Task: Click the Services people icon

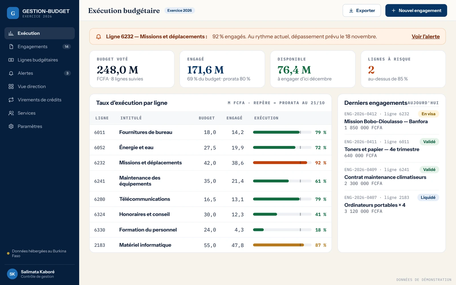Action: click(11, 113)
